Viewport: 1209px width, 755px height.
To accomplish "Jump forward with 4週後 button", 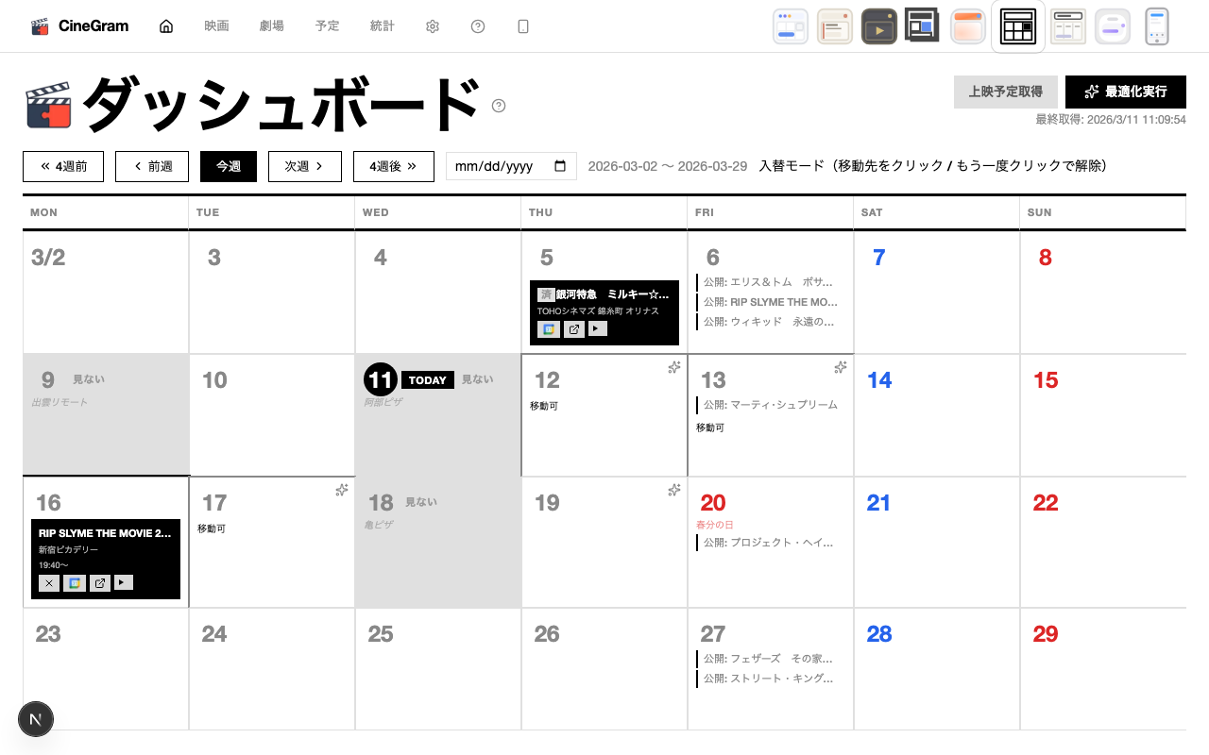I will pos(393,166).
